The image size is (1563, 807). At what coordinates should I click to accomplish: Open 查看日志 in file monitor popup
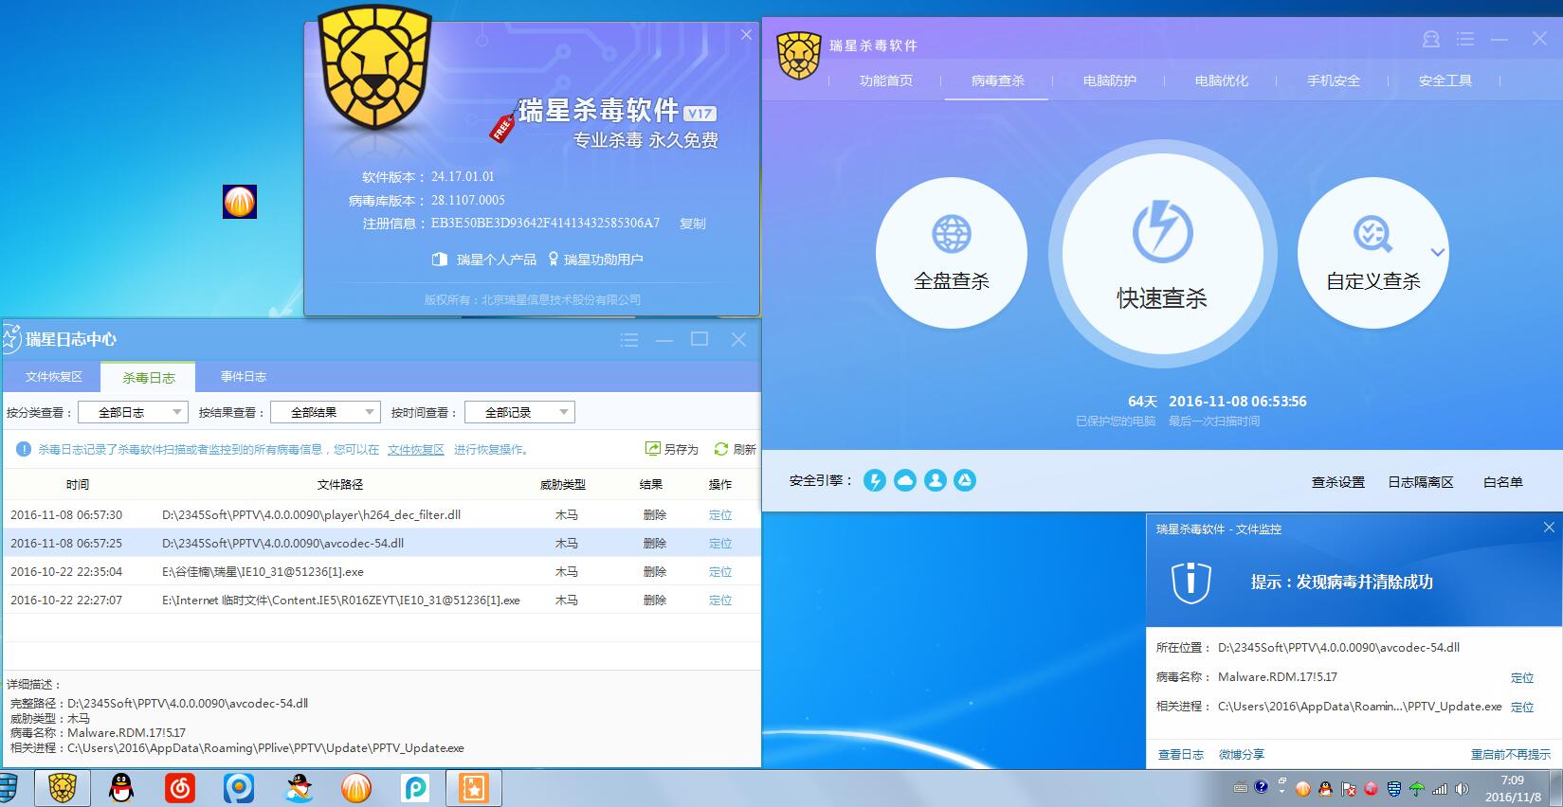pos(1181,755)
